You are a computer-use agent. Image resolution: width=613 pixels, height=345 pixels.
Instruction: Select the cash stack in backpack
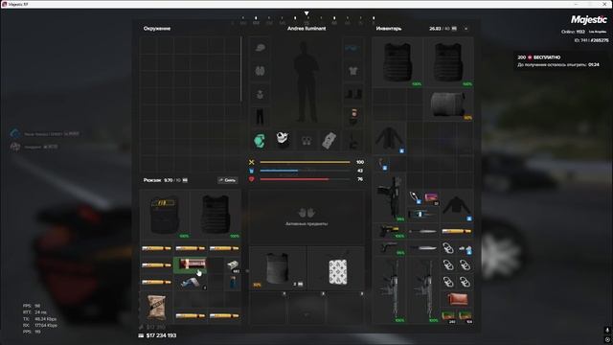coord(233,265)
